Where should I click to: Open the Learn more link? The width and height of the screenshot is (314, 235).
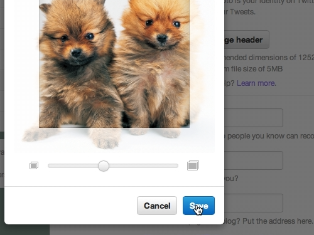click(256, 83)
